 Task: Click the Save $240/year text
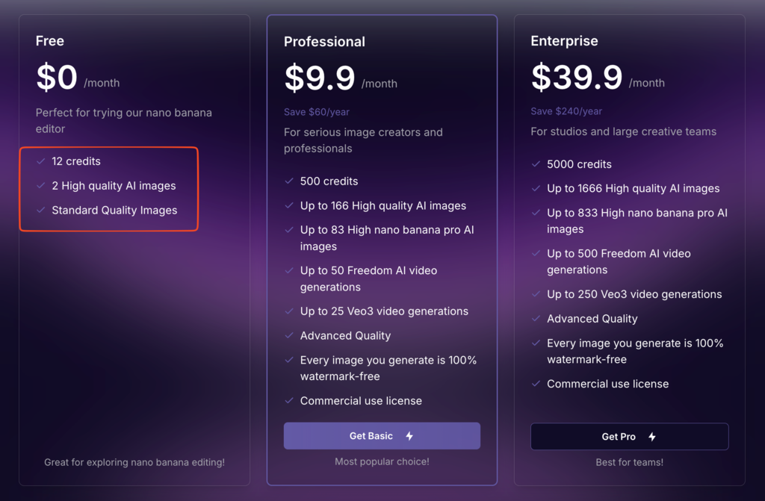[x=566, y=111]
